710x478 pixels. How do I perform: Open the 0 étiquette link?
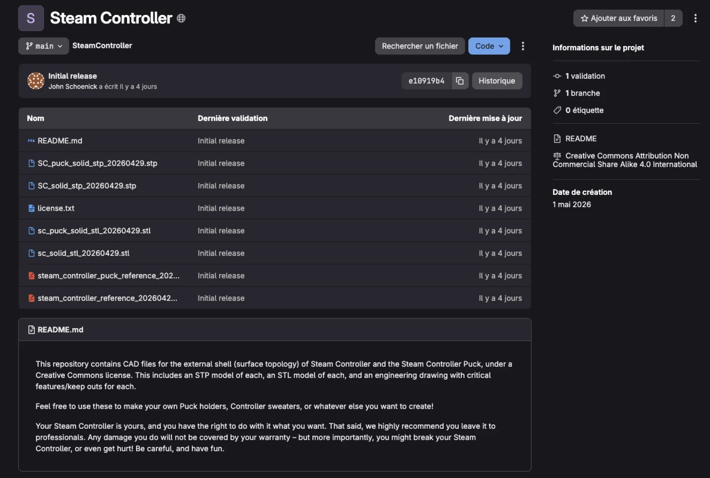[x=584, y=110]
